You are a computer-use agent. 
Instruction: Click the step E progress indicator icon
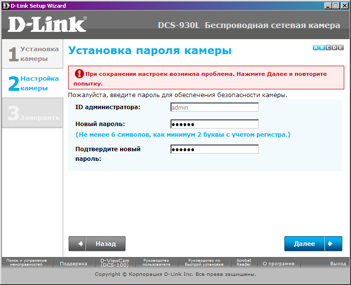(341, 47)
